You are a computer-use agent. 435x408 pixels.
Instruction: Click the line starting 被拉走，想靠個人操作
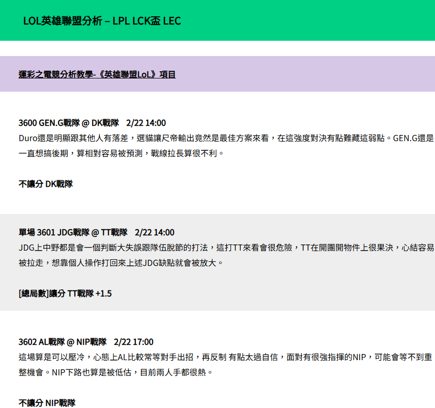click(121, 263)
